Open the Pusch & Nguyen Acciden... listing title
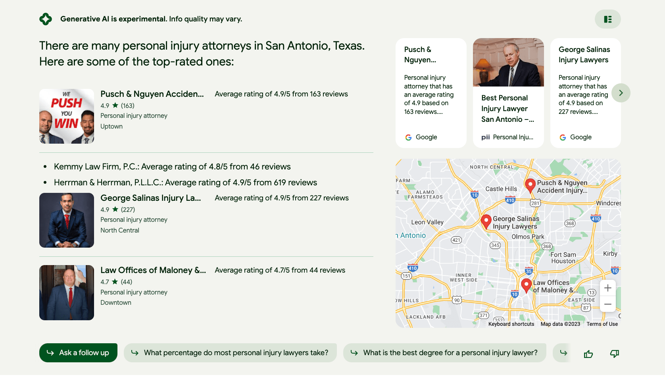The height and width of the screenshot is (377, 665). 152,94
